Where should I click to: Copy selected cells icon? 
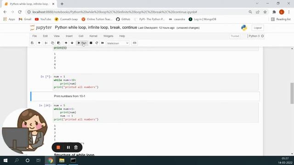pos(52,43)
